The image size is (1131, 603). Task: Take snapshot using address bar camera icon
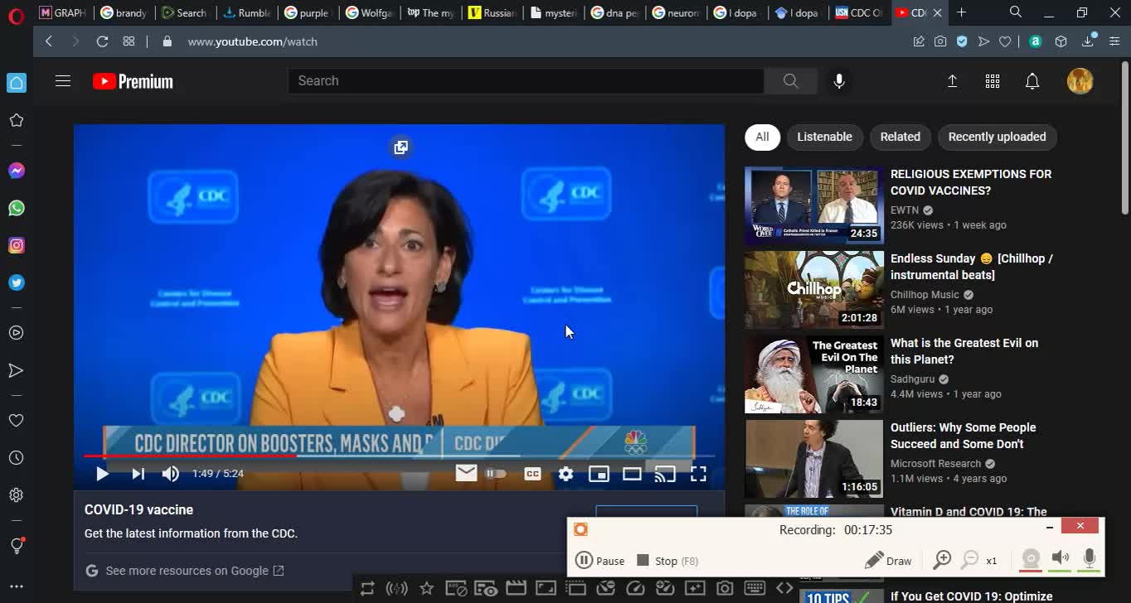pyautogui.click(x=940, y=41)
